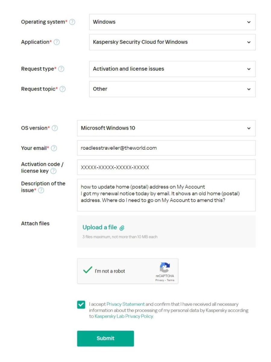Open the OS version dropdown

pyautogui.click(x=166, y=128)
